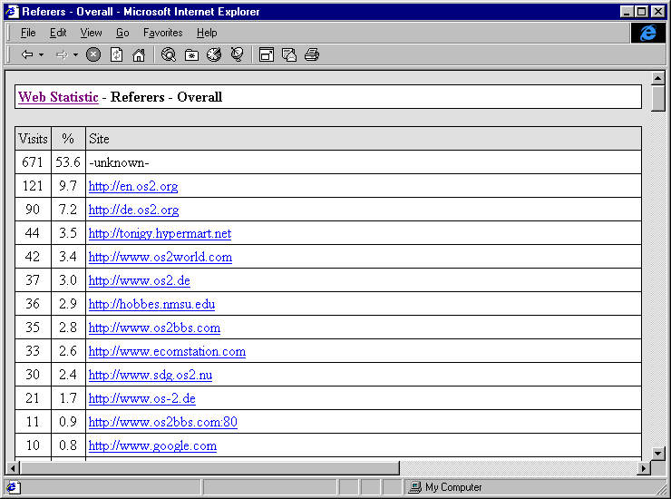671x499 pixels.
Task: Click the Visits column header
Action: [x=33, y=139]
